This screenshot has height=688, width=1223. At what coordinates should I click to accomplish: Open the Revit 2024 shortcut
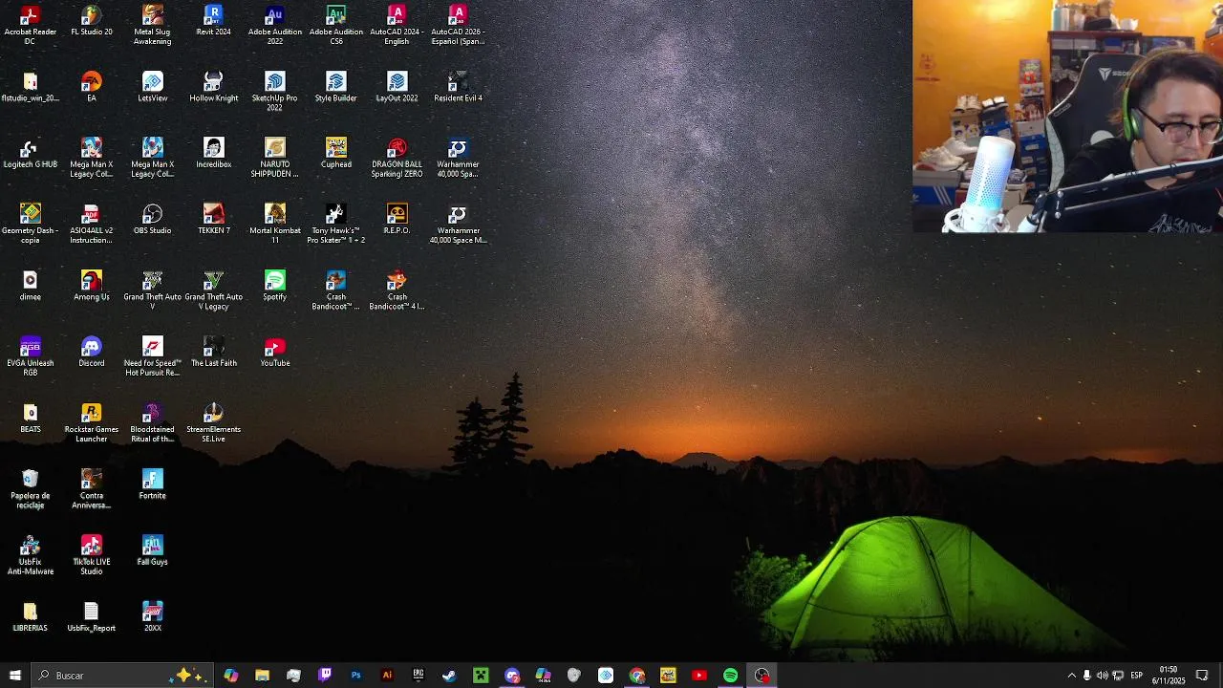214,21
